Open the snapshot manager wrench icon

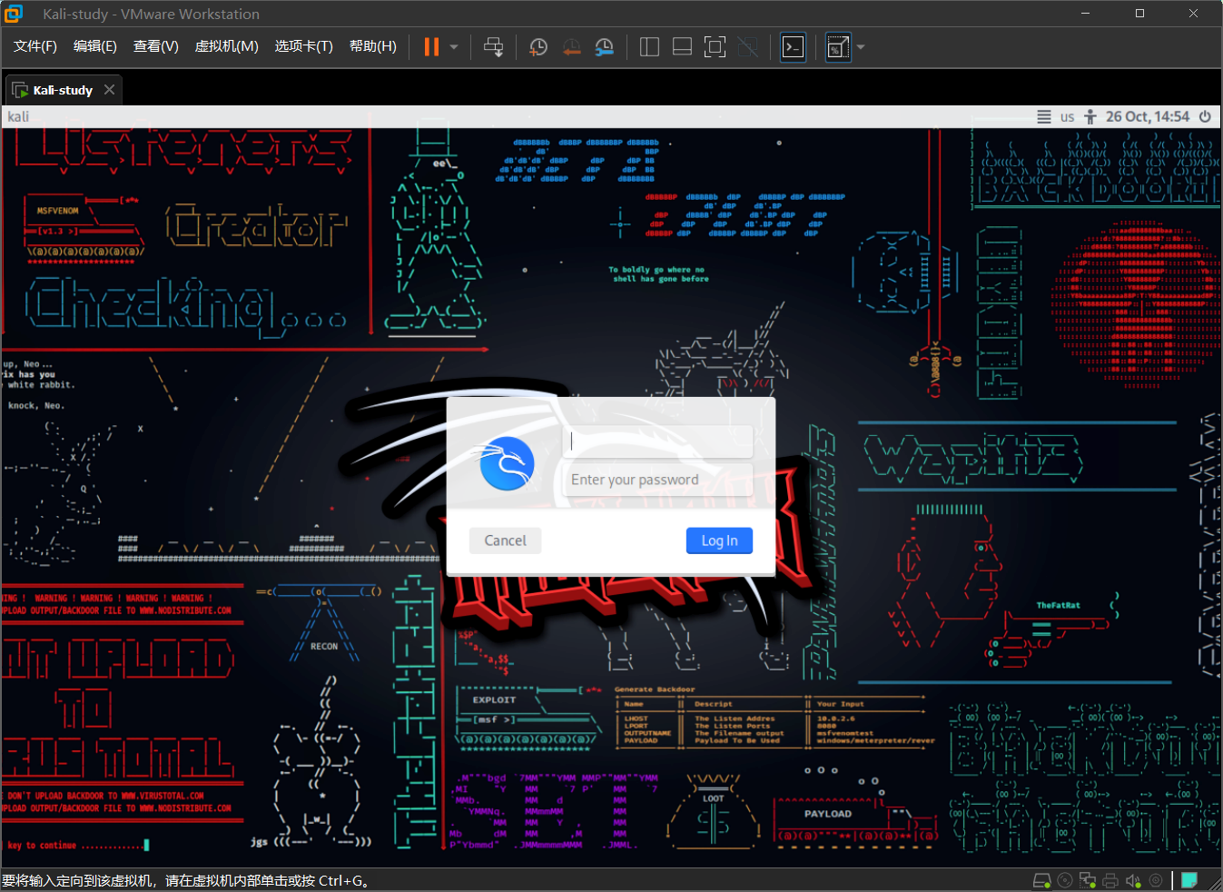[x=604, y=47]
